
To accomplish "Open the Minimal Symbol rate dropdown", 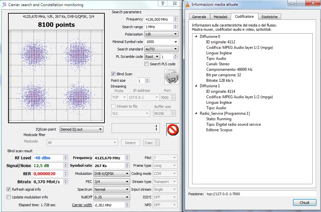I will pyautogui.click(x=161, y=42).
